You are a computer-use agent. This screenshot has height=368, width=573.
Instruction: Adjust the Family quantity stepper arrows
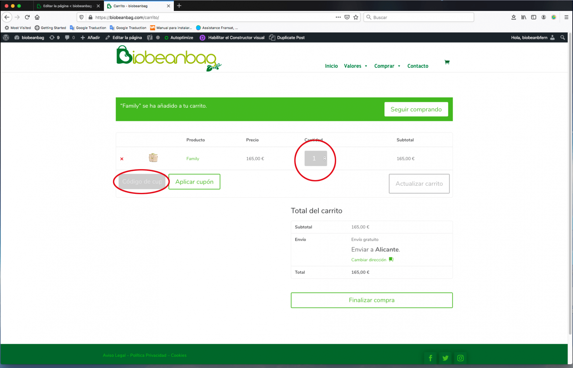pos(325,158)
